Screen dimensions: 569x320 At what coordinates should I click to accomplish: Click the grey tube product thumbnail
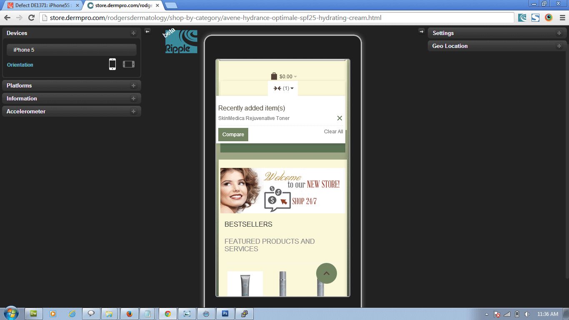(x=245, y=284)
